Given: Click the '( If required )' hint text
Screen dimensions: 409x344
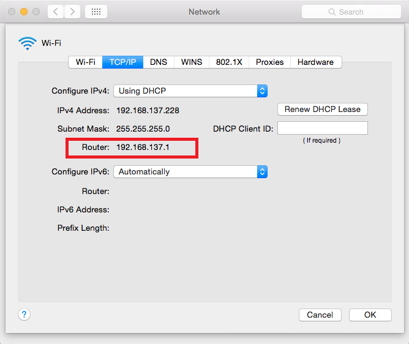Looking at the screenshot, I should [x=321, y=141].
